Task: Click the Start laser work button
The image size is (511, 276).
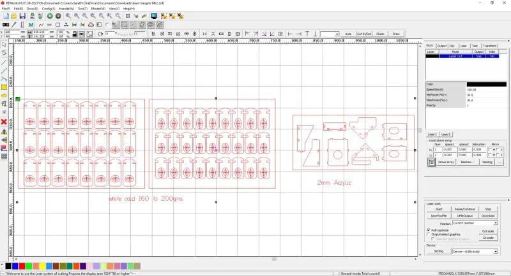Action: click(439, 209)
